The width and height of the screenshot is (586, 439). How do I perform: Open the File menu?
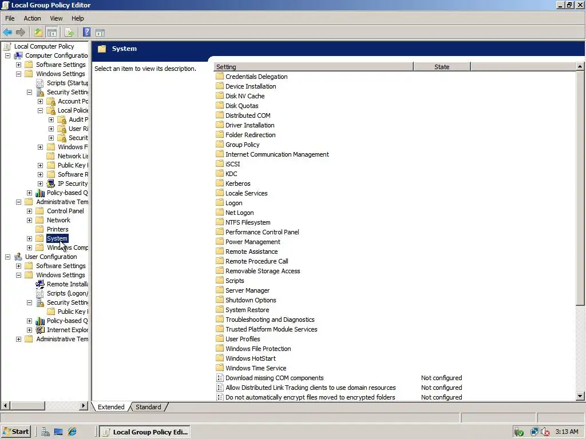pyautogui.click(x=10, y=18)
